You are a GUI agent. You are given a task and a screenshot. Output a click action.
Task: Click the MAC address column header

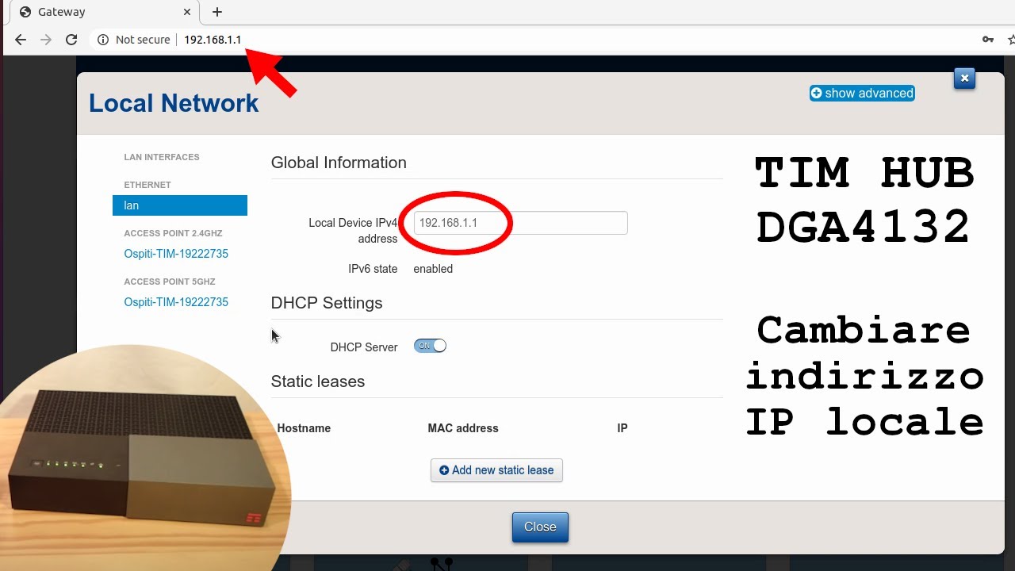pos(463,428)
